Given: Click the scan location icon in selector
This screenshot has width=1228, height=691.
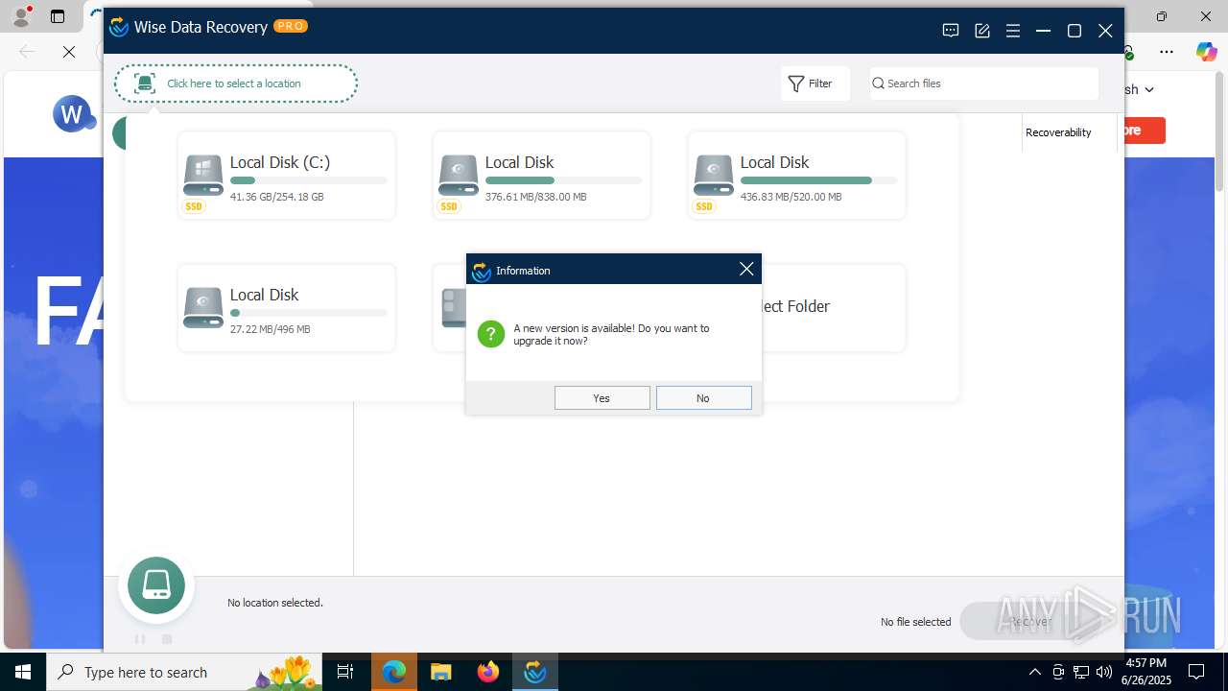Looking at the screenshot, I should [x=145, y=83].
